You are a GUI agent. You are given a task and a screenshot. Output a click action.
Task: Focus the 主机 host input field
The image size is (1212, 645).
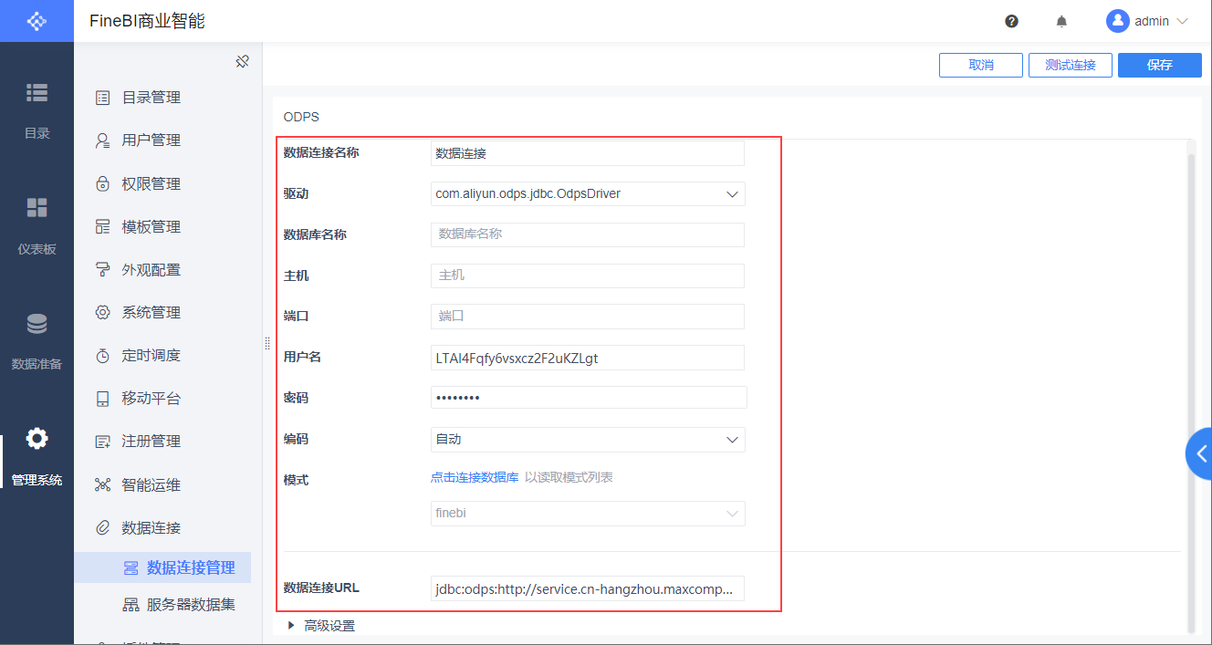coord(588,276)
